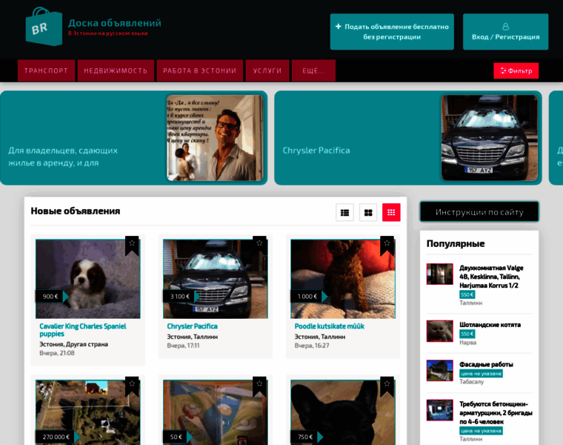This screenshot has width=563, height=445.
Task: Click the Нарва location under kittens
Action: (x=468, y=343)
